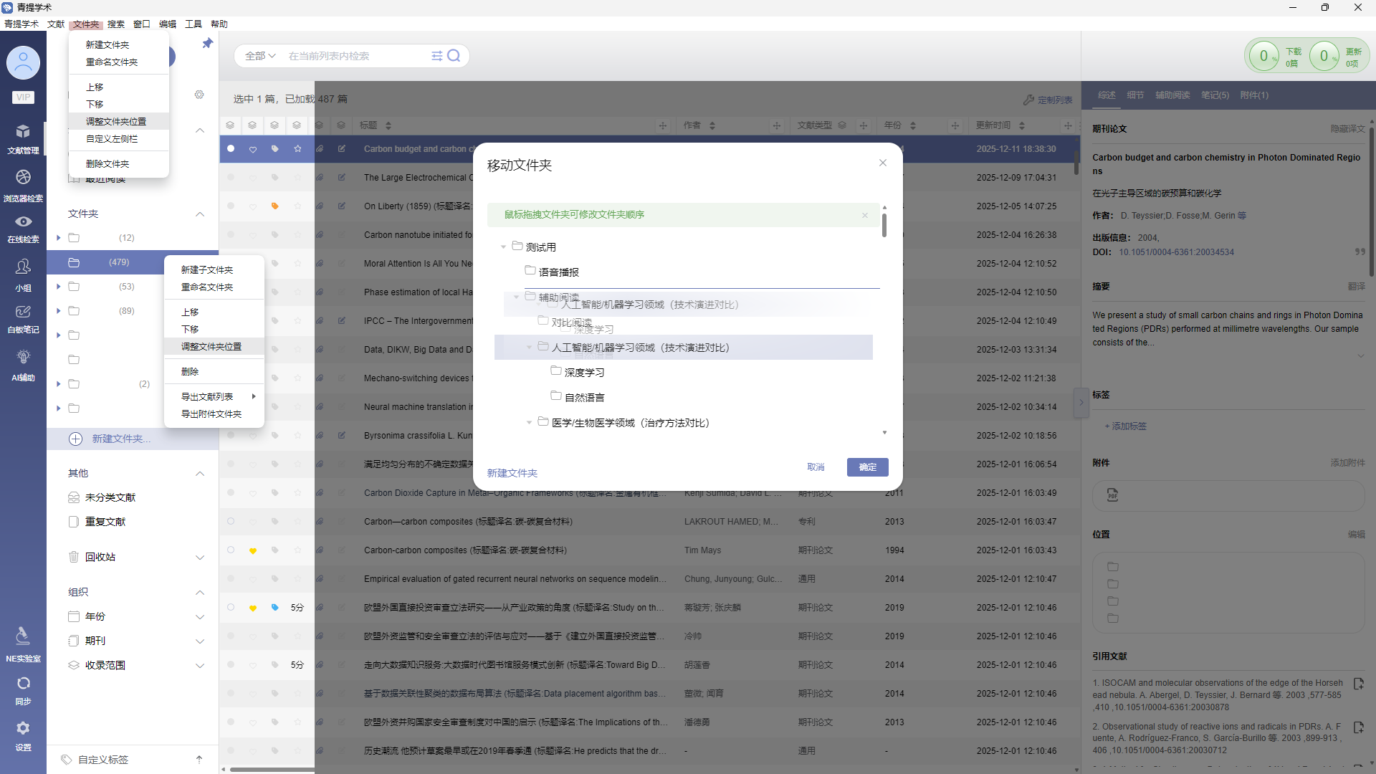Click the search magnifier icon in search bar
This screenshot has height=774, width=1376.
454,56
